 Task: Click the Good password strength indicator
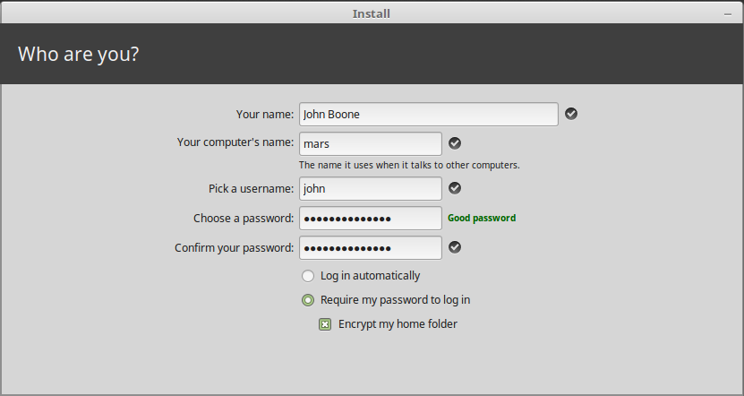tap(482, 218)
